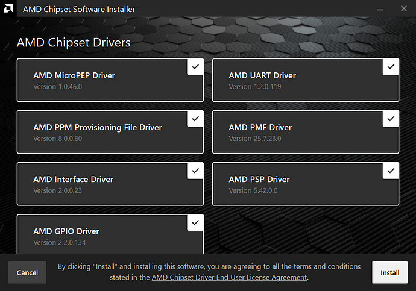Toggle the AMD GPIO Driver checkbox
The image size is (416, 291).
(195, 223)
